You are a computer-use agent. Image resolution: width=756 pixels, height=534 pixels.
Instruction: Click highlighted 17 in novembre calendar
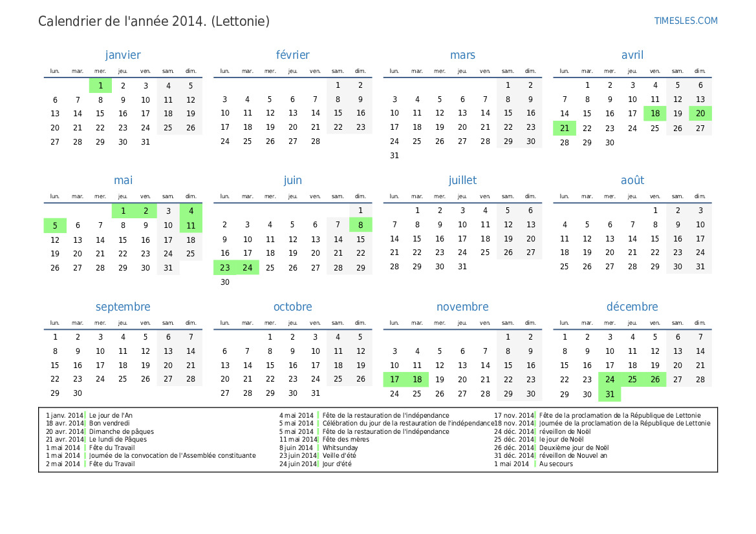[394, 380]
